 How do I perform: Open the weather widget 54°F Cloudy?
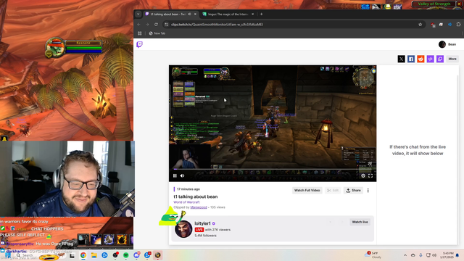pos(374,255)
